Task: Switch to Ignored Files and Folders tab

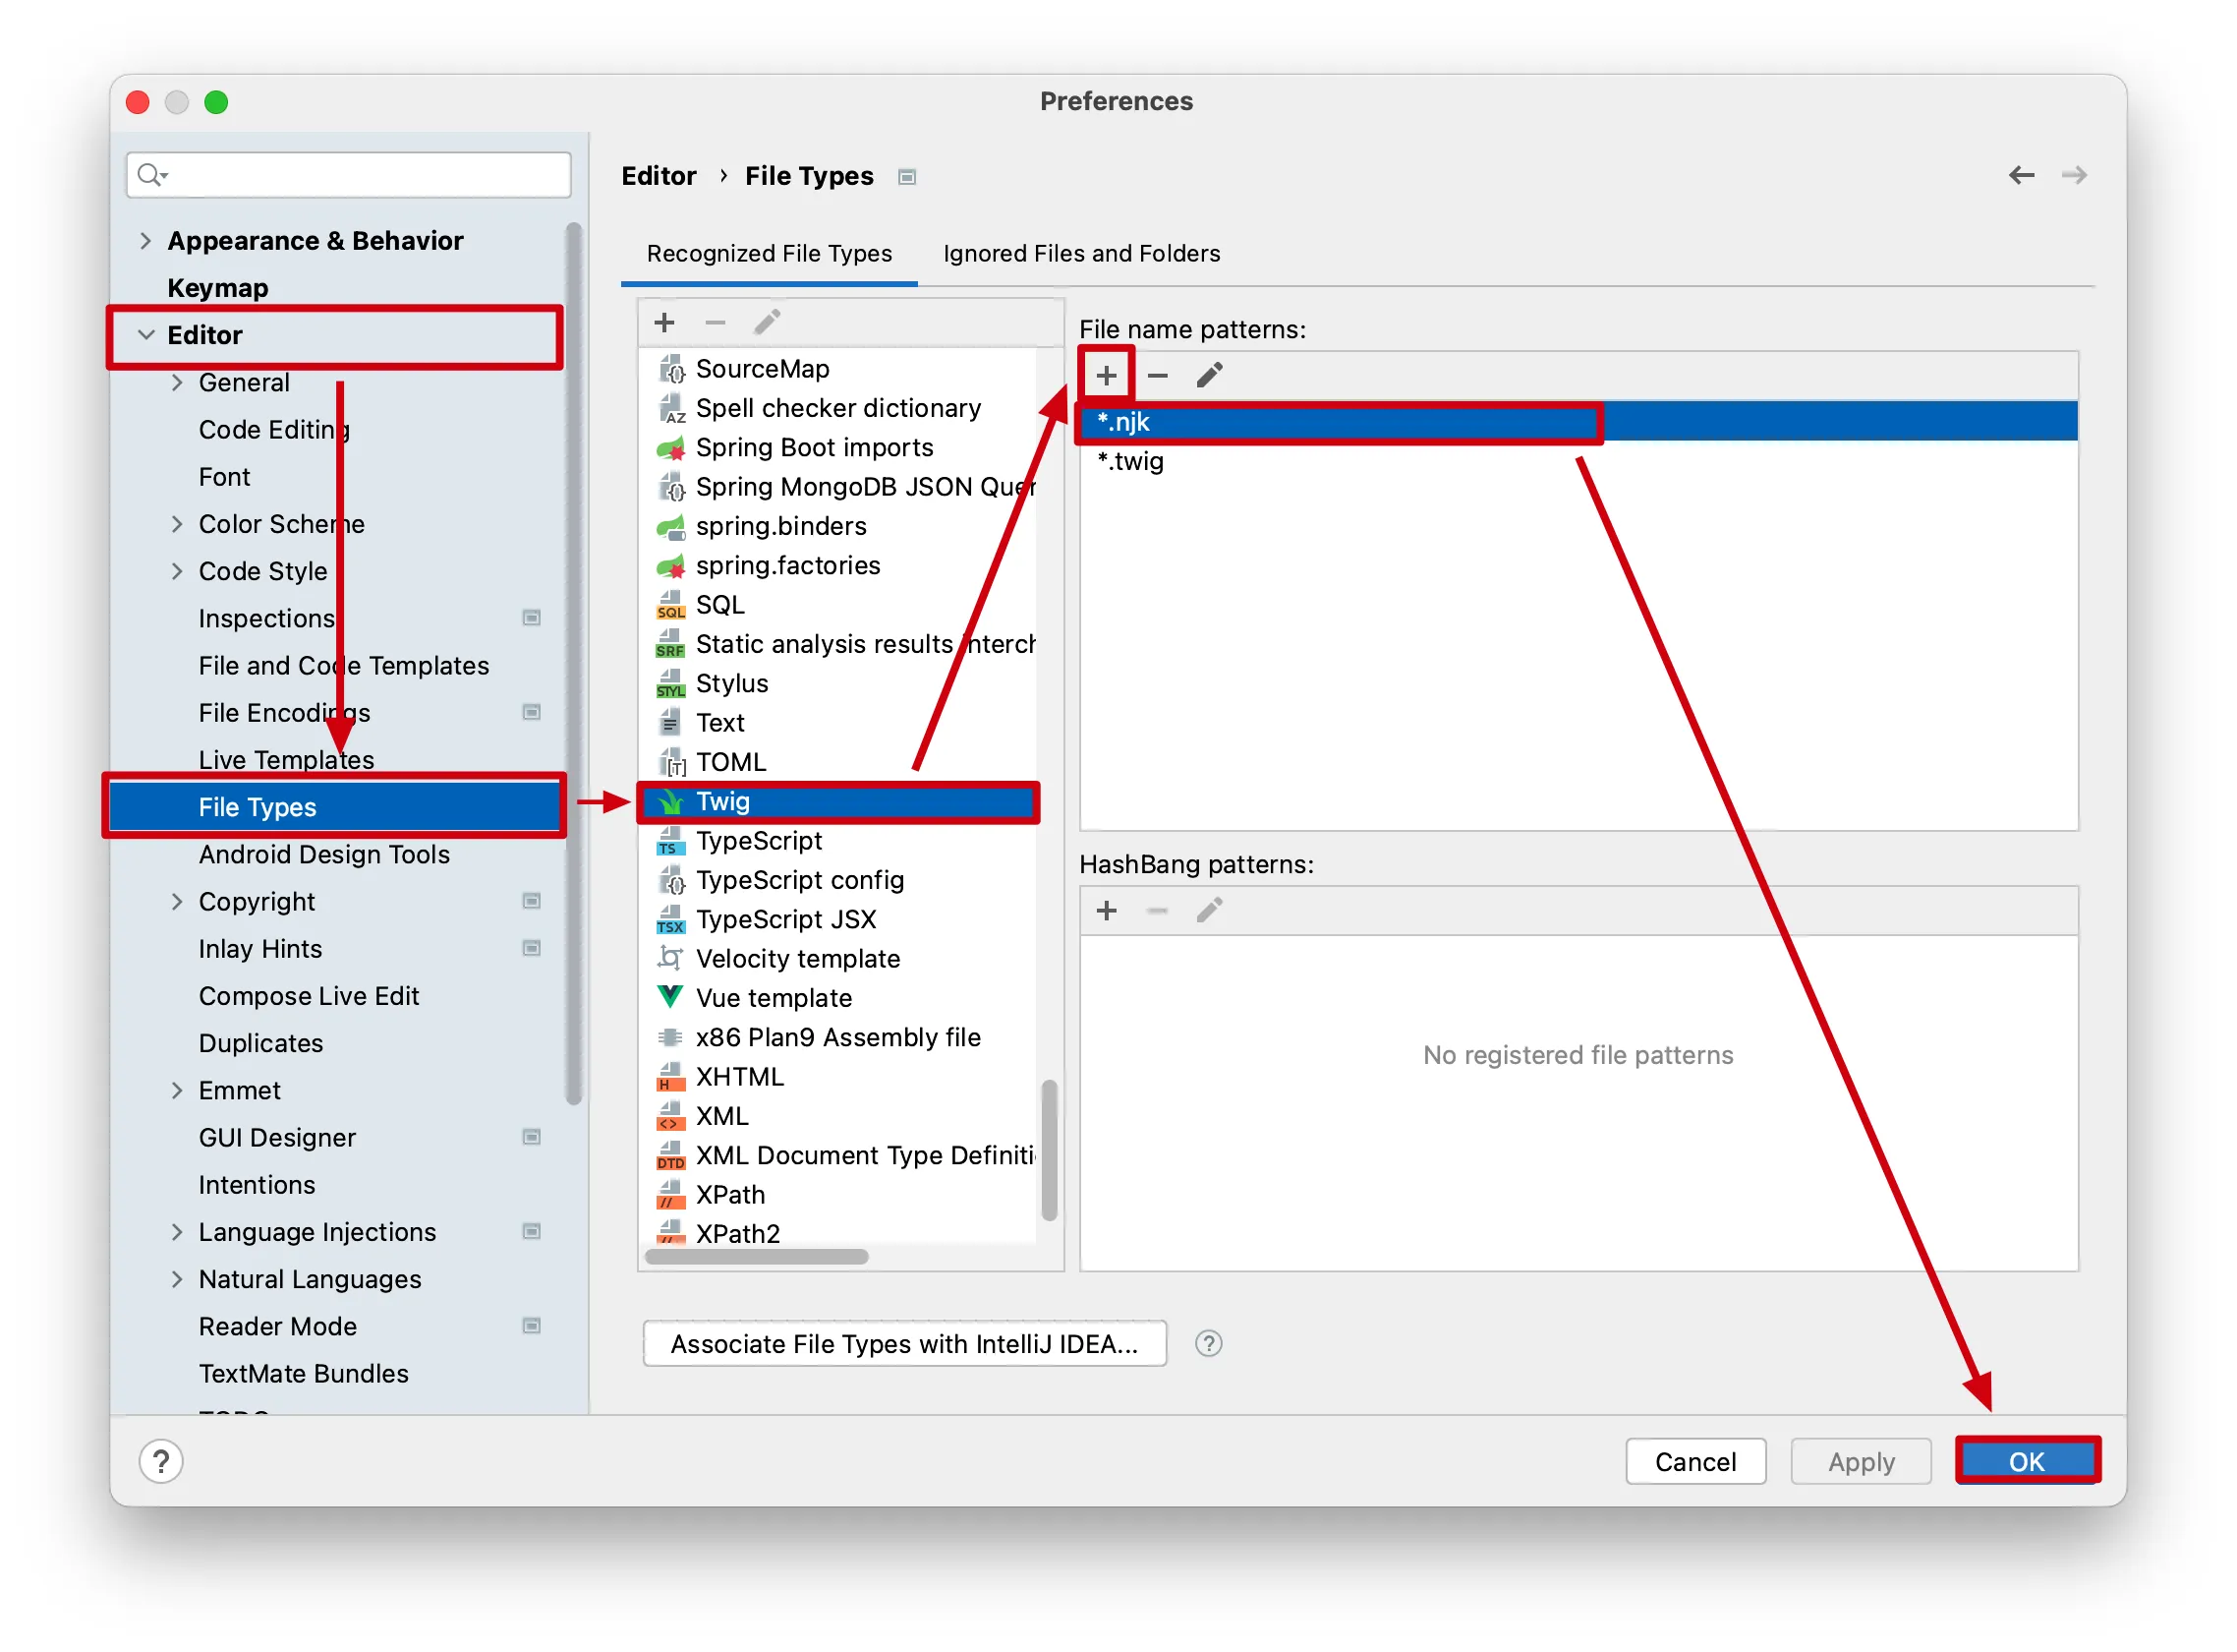Action: (1081, 254)
